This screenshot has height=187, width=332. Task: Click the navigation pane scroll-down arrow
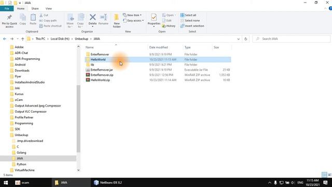[x=78, y=170]
